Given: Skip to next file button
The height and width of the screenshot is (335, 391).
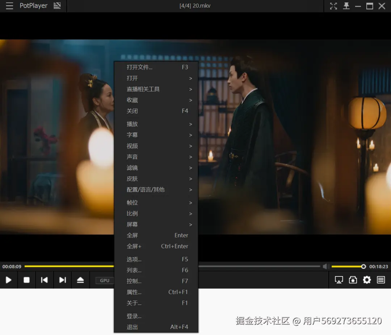Looking at the screenshot, I should click(x=63, y=280).
